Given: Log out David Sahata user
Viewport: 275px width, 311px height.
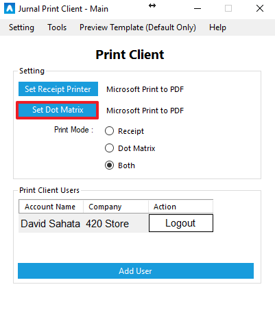Looking at the screenshot, I should (x=181, y=223).
